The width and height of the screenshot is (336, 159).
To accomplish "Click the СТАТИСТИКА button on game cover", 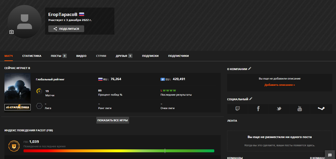I will point(18,107).
